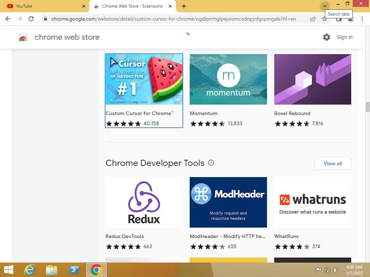Click Sign in link
This screenshot has height=277, width=370.
(x=344, y=37)
